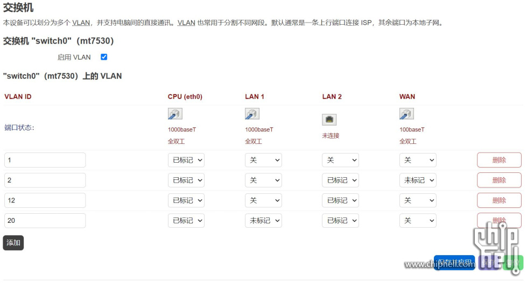The image size is (527, 283).
Task: Click the VLAN ID field containing 1
Action: [x=45, y=160]
